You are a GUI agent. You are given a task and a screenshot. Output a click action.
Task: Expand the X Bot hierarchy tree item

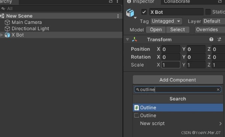pyautogui.click(x=2, y=35)
